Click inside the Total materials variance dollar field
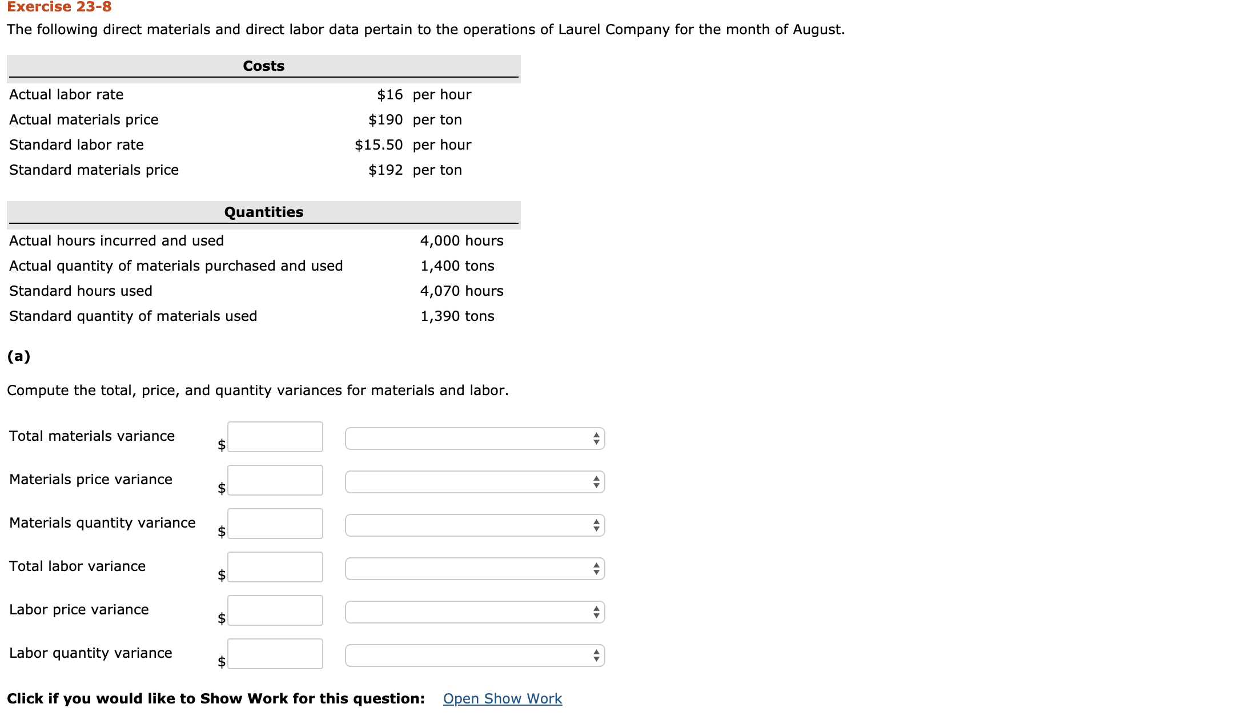The image size is (1245, 724). 275,437
